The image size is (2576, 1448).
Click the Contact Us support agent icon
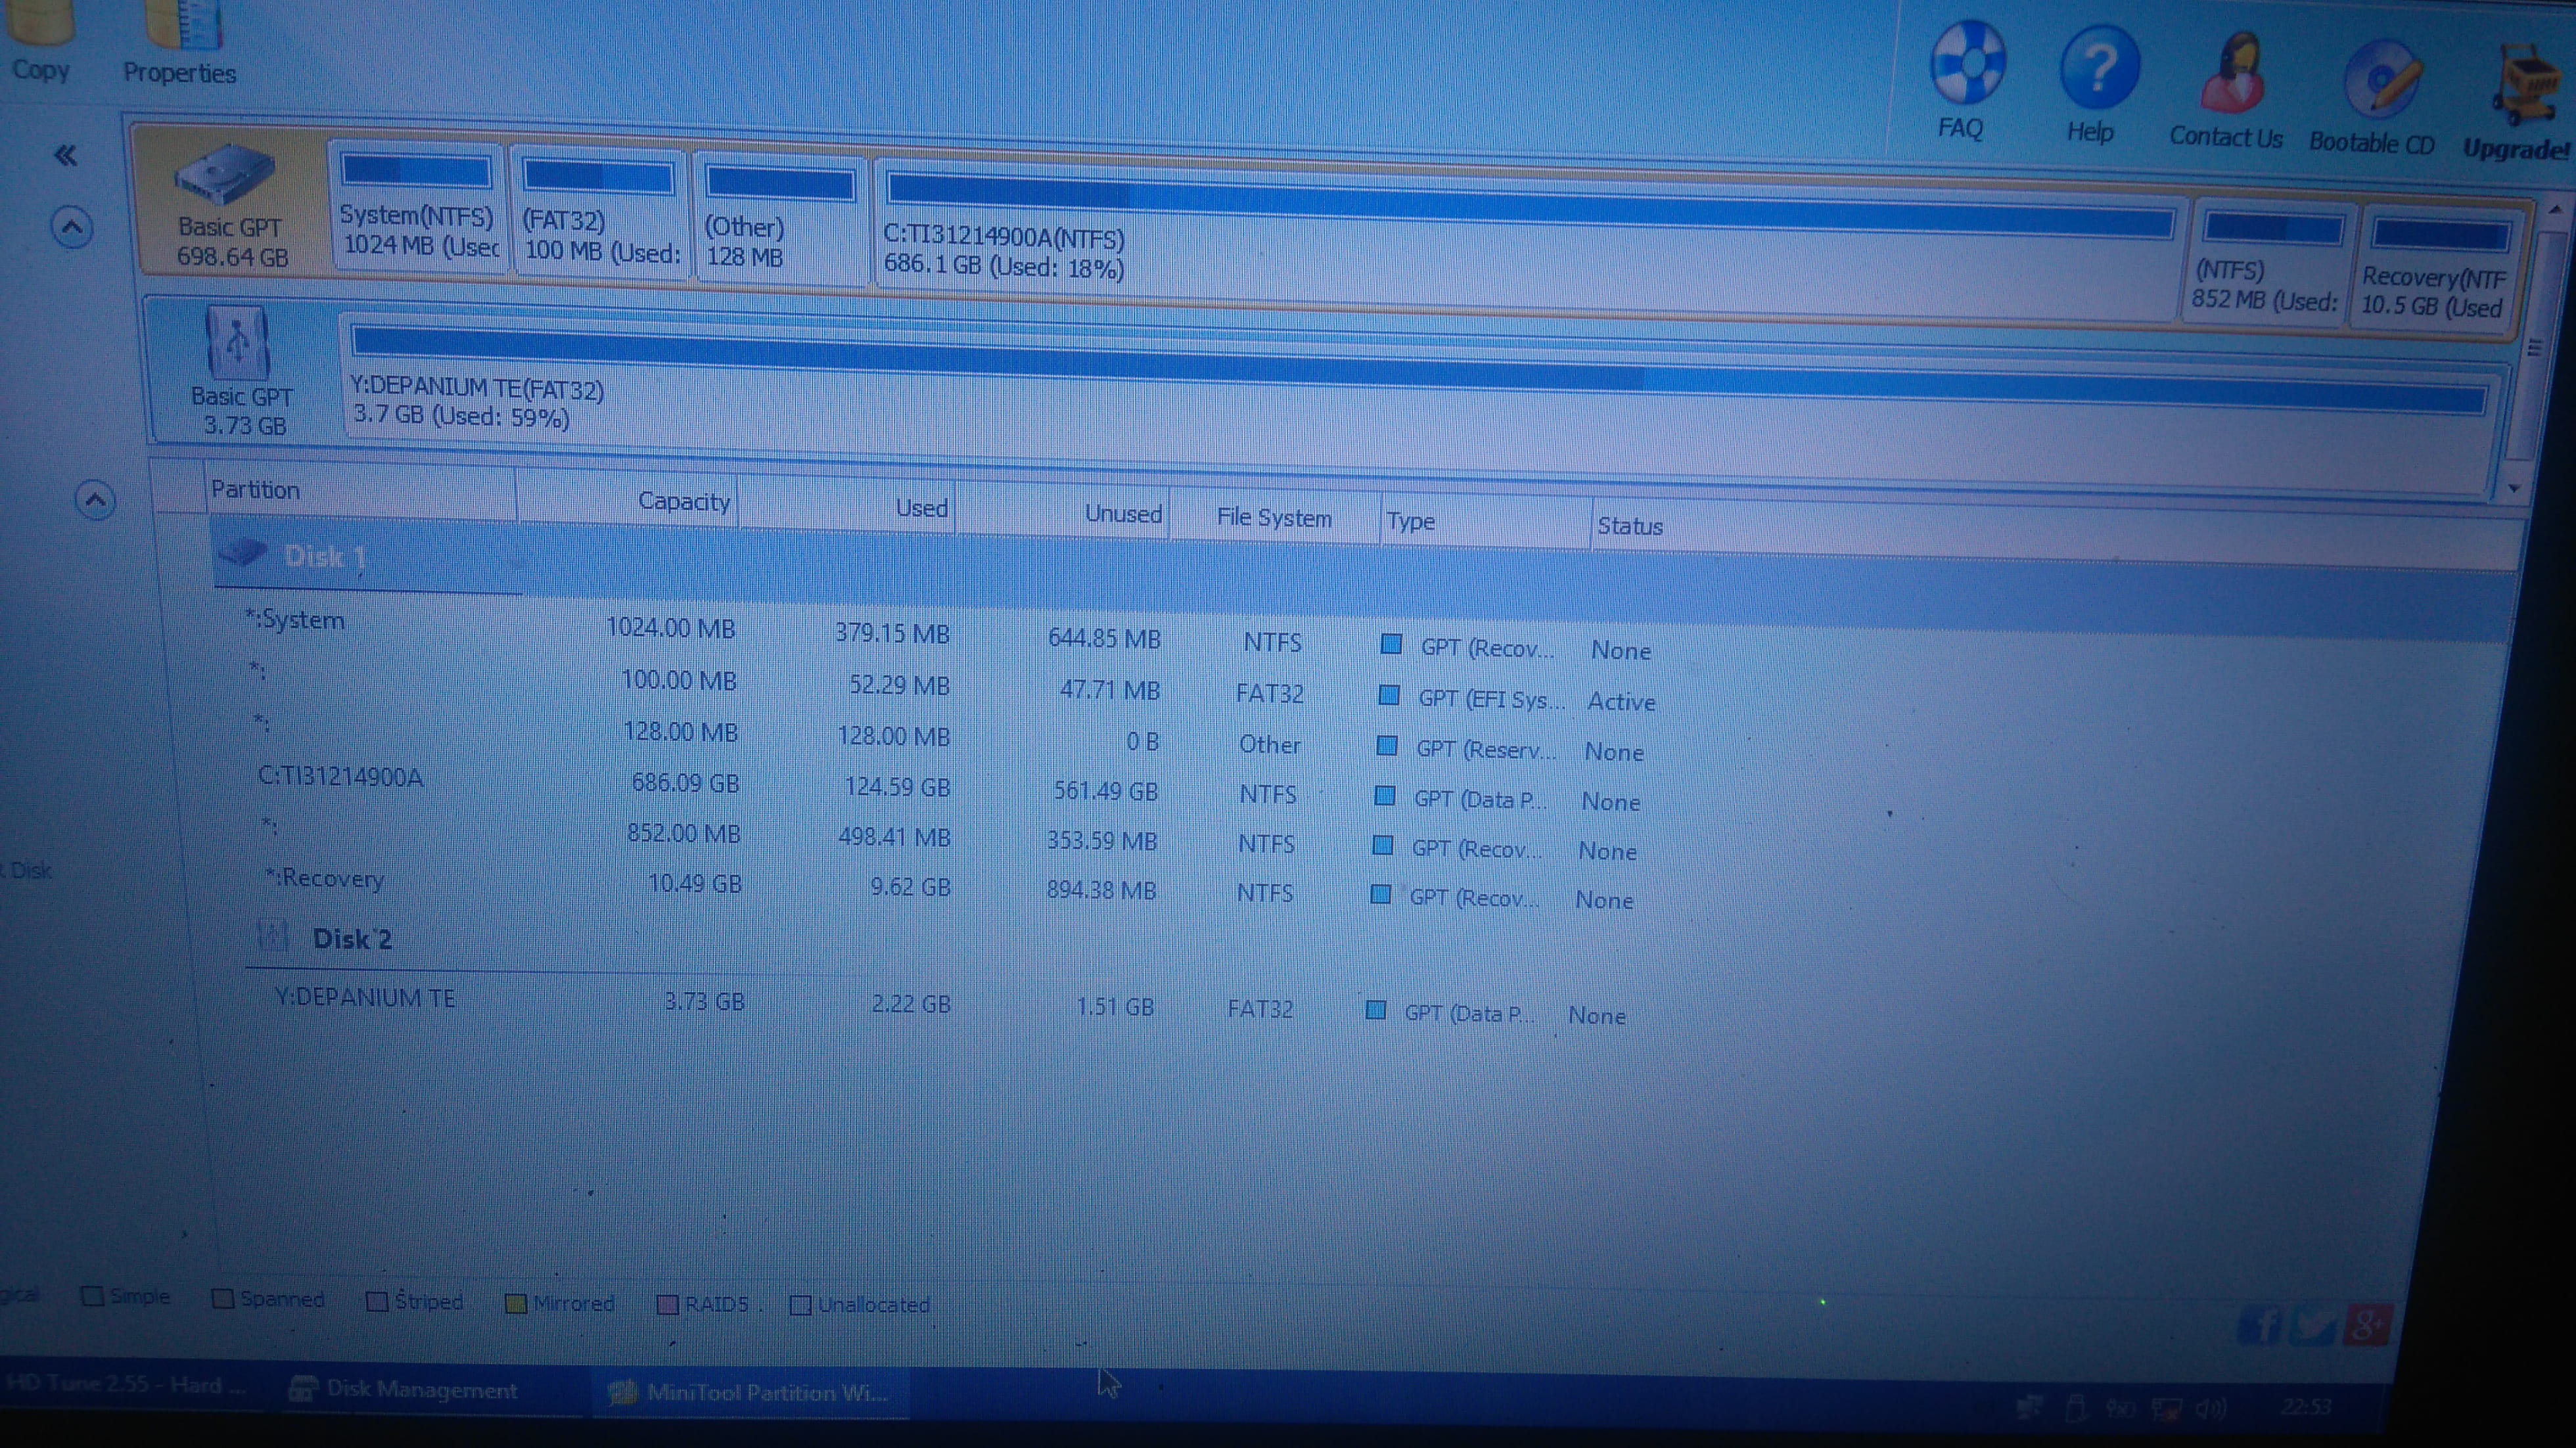(2232, 73)
